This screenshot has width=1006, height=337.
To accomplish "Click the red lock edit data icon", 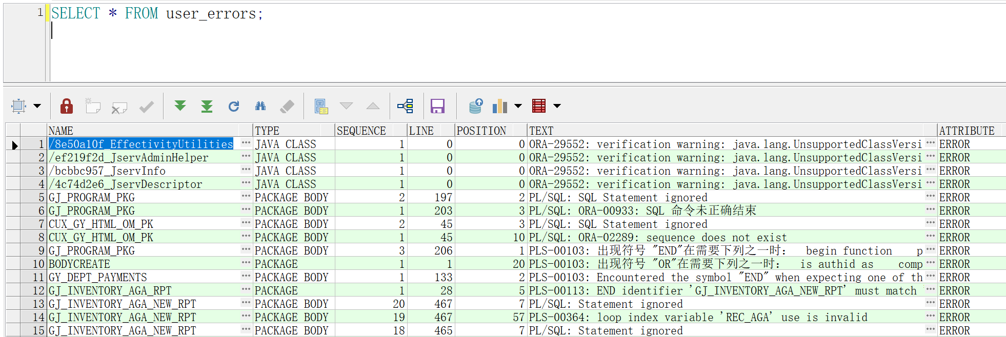I will click(67, 106).
